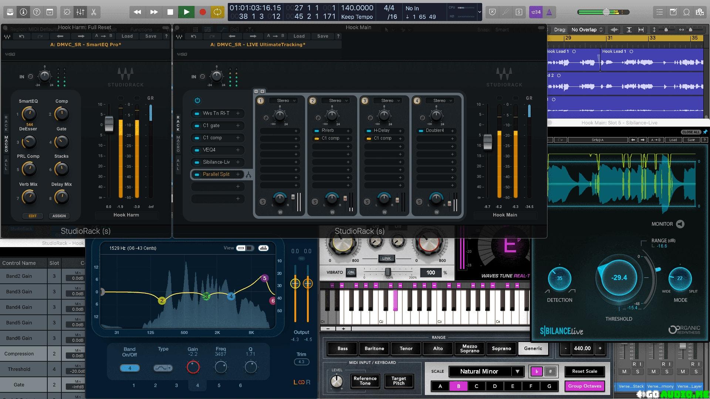The width and height of the screenshot is (710, 399).
Task: Toggle Vibrato ON button in Waves Tune
Action: pos(351,272)
